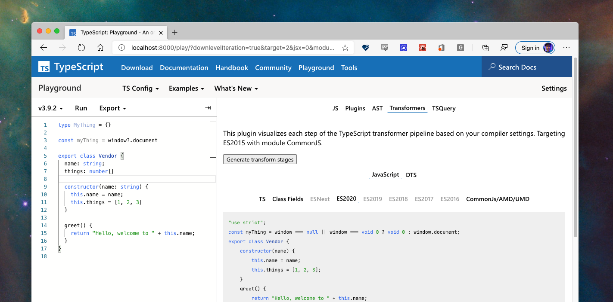The height and width of the screenshot is (302, 613).
Task: Switch to the JS sidebar tab
Action: pos(335,108)
